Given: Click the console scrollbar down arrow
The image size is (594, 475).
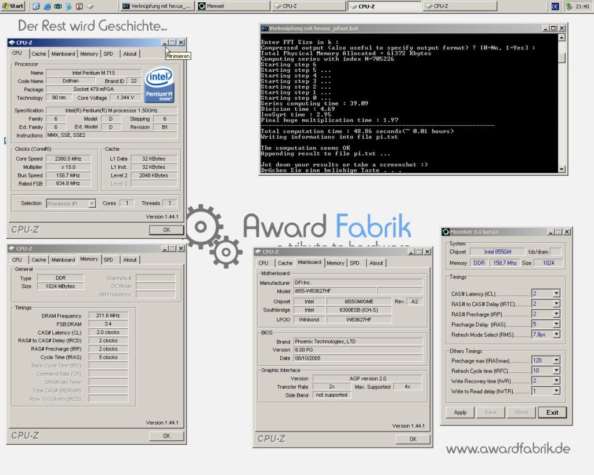Looking at the screenshot, I should [562, 169].
